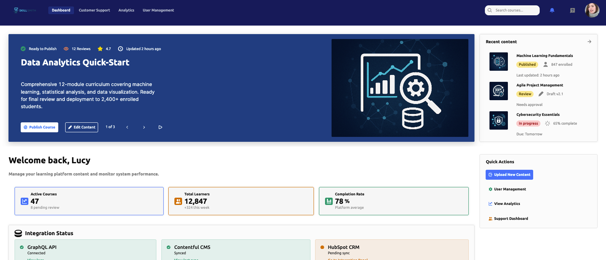Click the search magnifier icon

tap(490, 10)
